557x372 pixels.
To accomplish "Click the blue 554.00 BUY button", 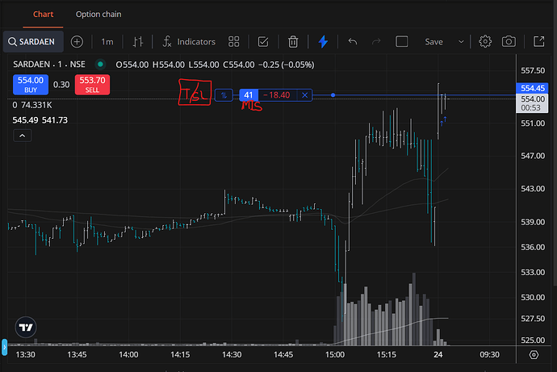I will tap(30, 84).
